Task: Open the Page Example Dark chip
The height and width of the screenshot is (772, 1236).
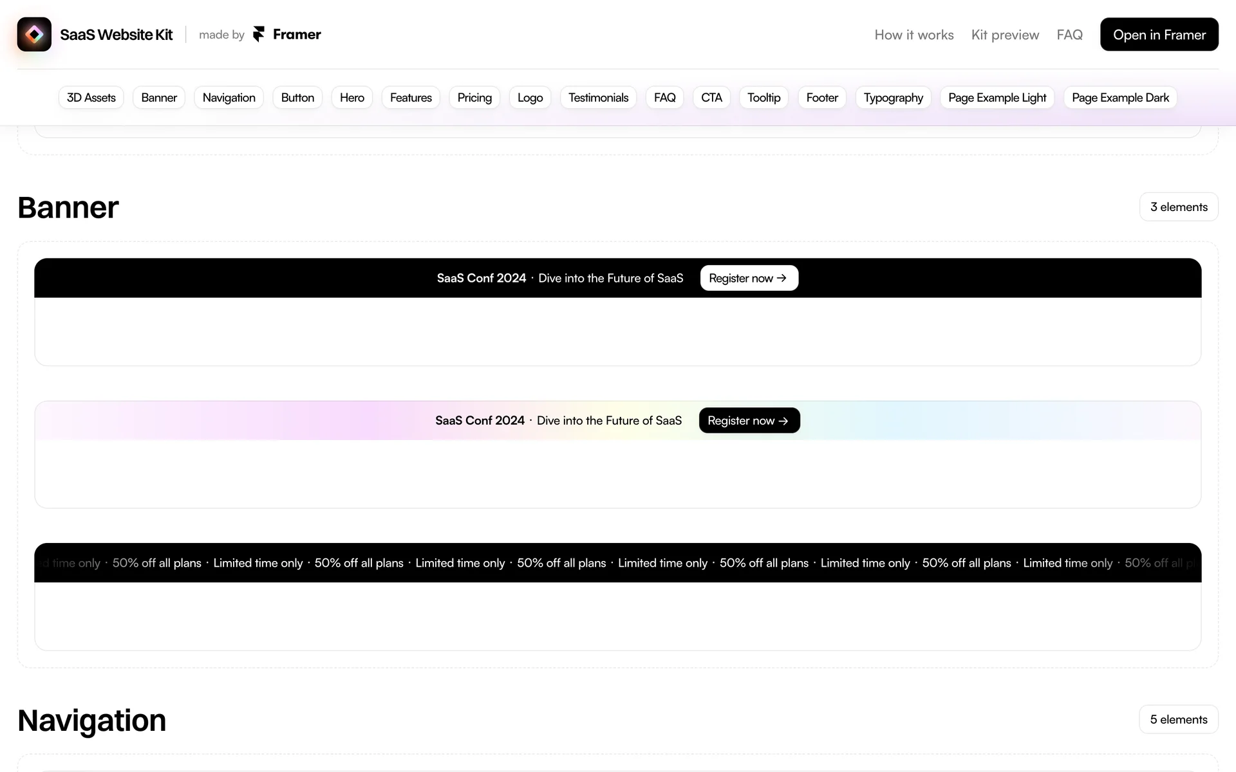Action: (x=1120, y=98)
